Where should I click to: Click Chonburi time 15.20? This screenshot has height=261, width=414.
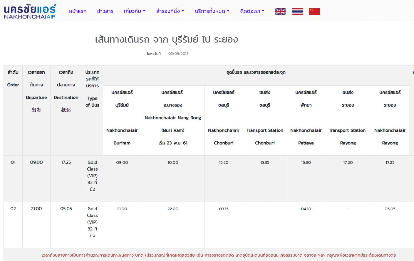(x=224, y=162)
